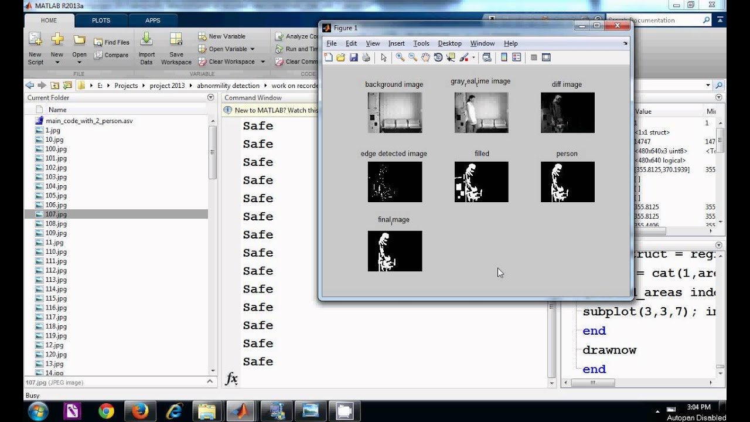The image size is (750, 422).
Task: Open the Help menu in Figure 1
Action: pyautogui.click(x=511, y=43)
